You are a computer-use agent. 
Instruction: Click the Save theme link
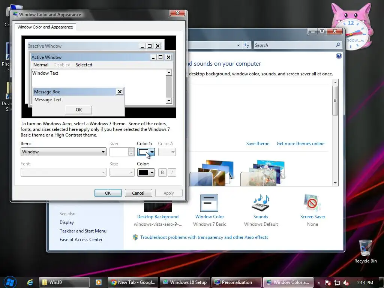258,144
